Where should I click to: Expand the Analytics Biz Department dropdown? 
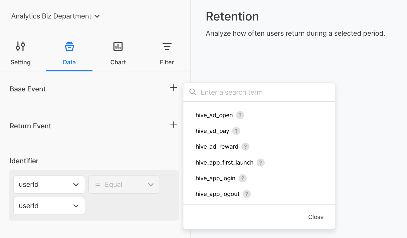[56, 16]
